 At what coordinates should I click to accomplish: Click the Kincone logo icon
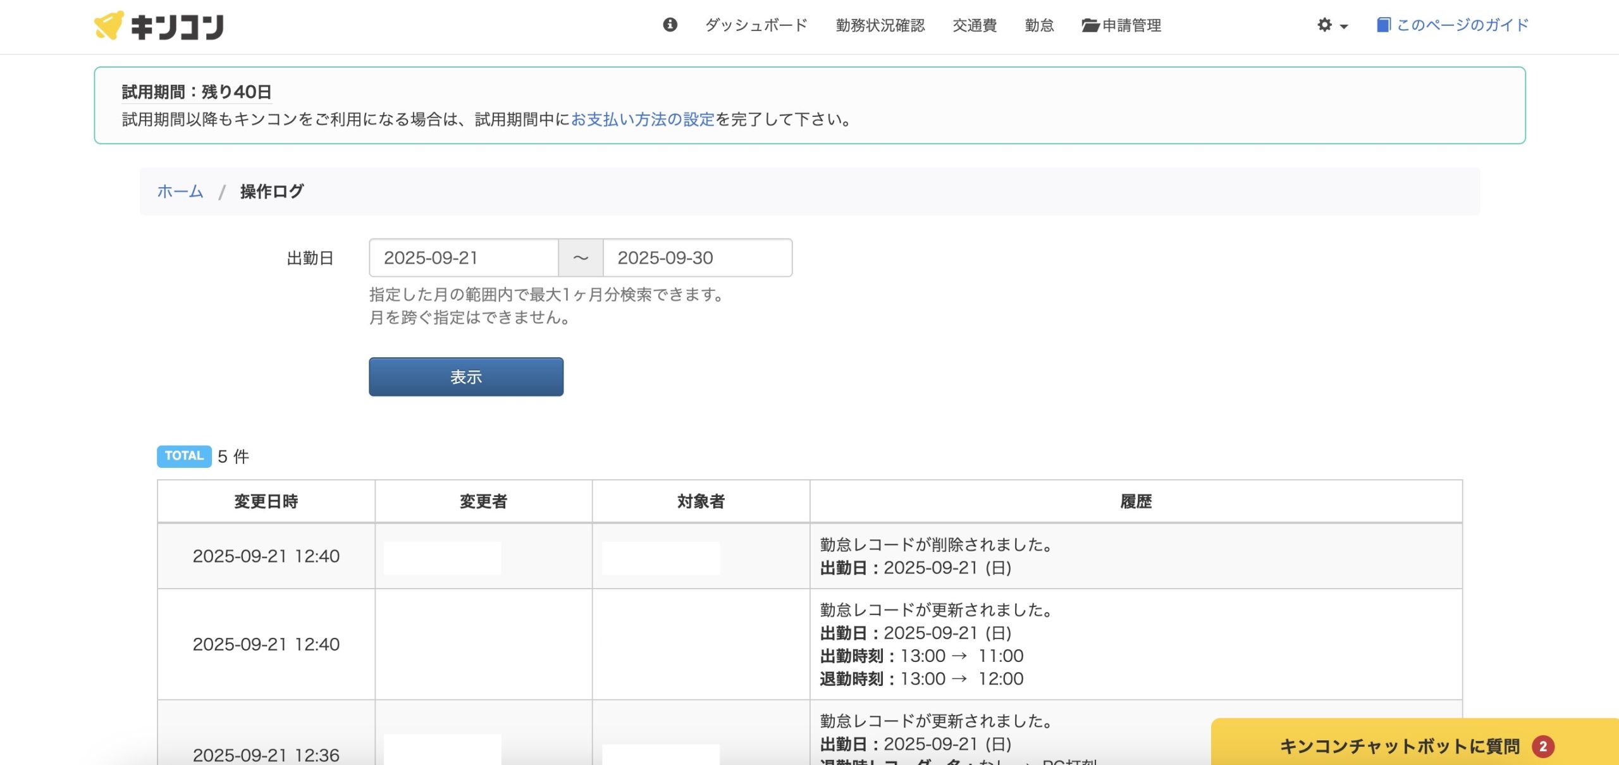coord(109,25)
